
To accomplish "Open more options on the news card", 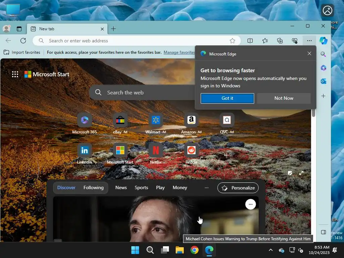I will 251,204.
